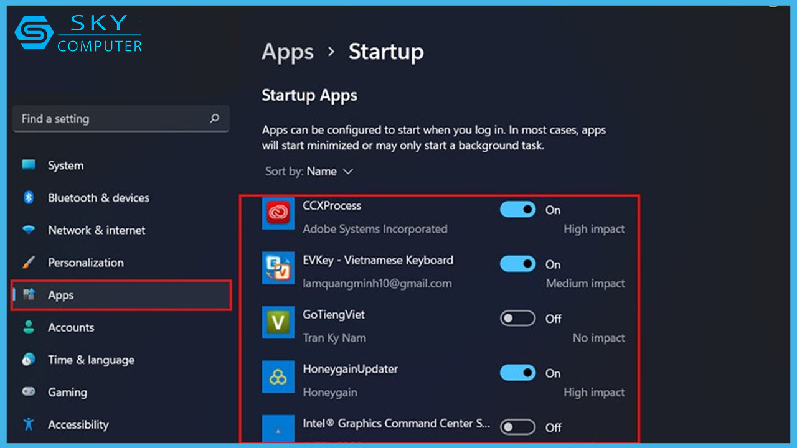Screen dimensions: 797x448
Task: Click the search magnifier icon
Action: 214,118
